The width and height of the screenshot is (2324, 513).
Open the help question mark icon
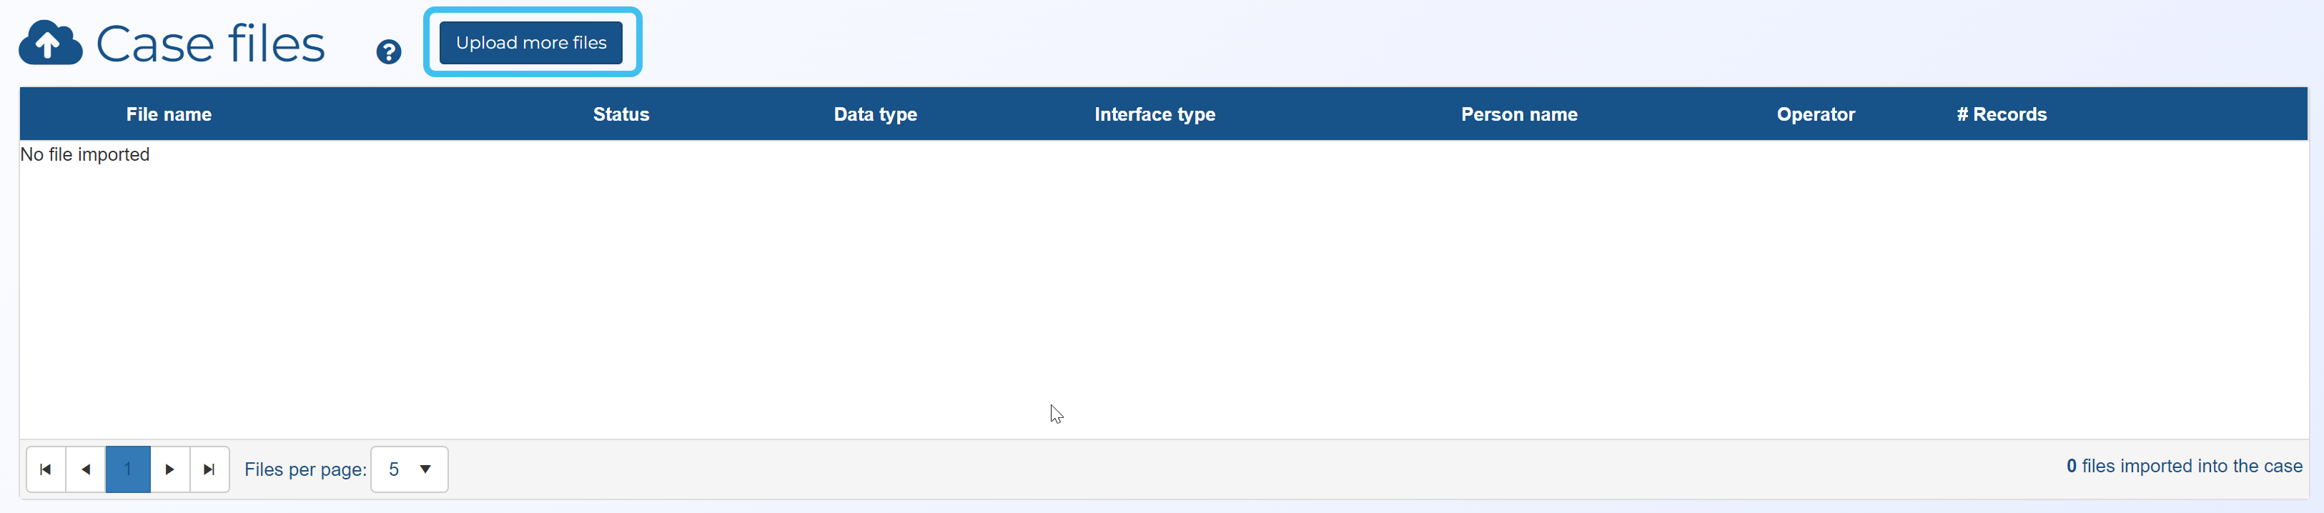click(x=389, y=52)
